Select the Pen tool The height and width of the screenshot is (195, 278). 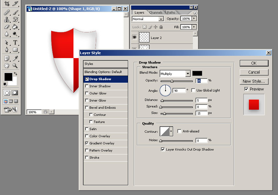click(x=7, y=50)
